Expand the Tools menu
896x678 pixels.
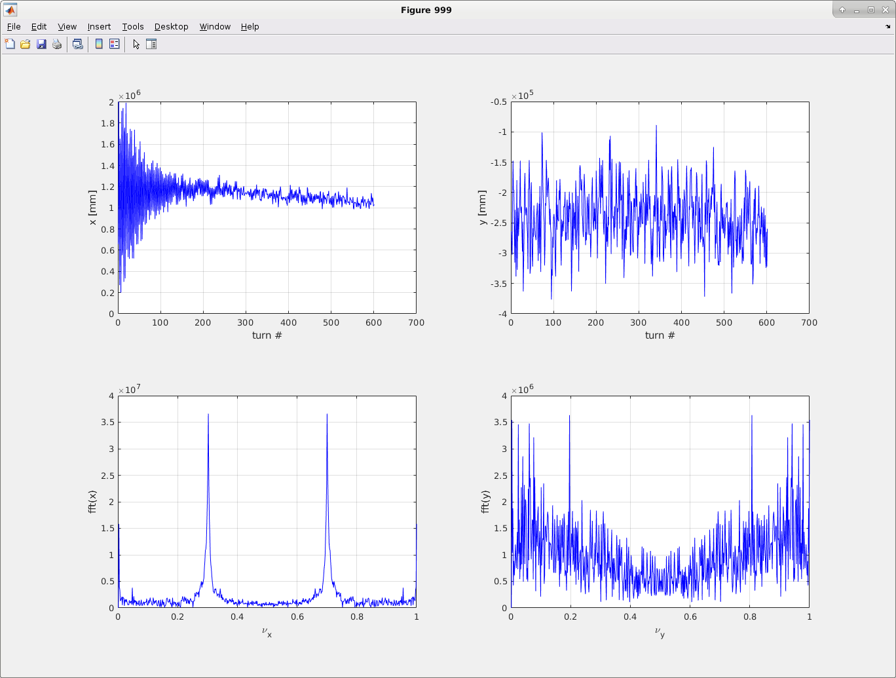[x=133, y=27]
